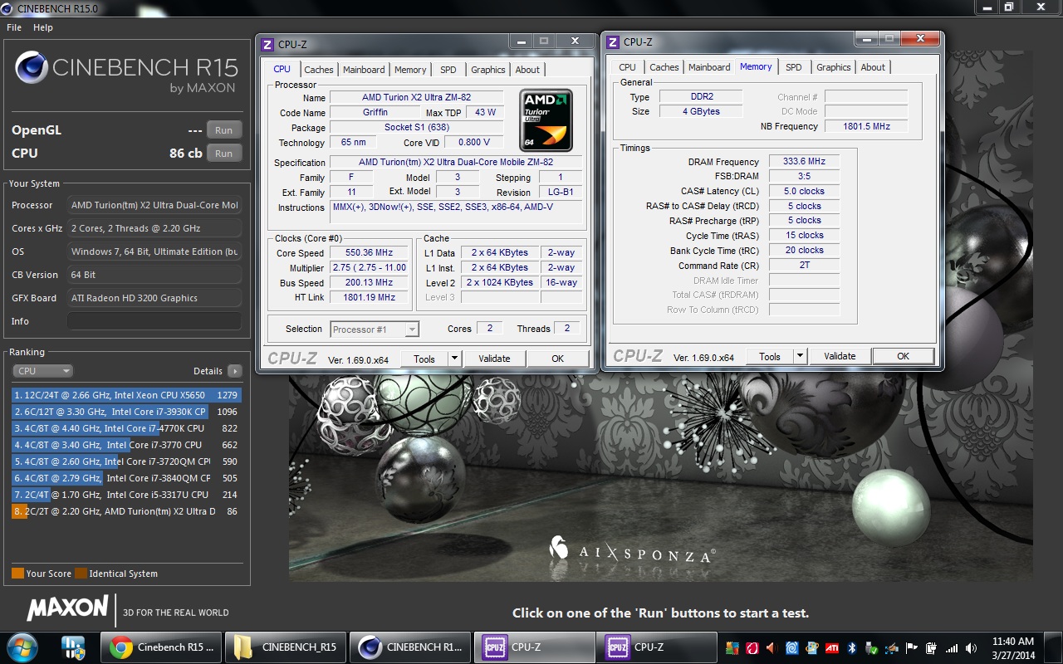Click the Show Desktop strip beside the clock
The width and height of the screenshot is (1063, 664).
[1053, 647]
